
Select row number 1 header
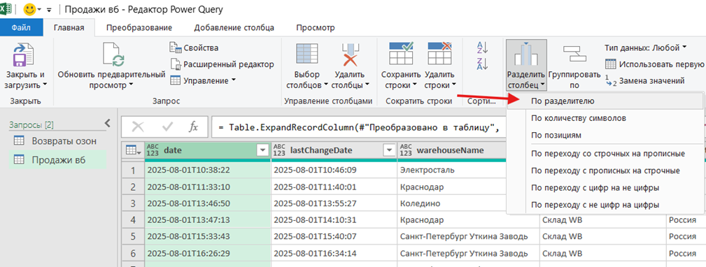click(x=133, y=171)
